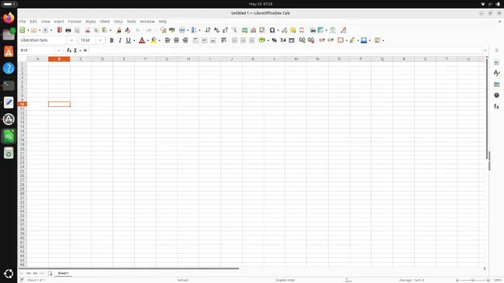Select the Sheet1 tab
The image size is (504, 283).
click(63, 273)
